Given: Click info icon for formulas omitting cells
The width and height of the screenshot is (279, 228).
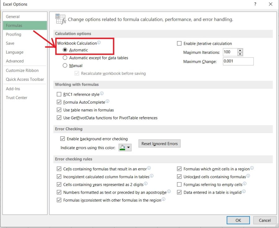Looking at the screenshot, I should tap(252, 168).
